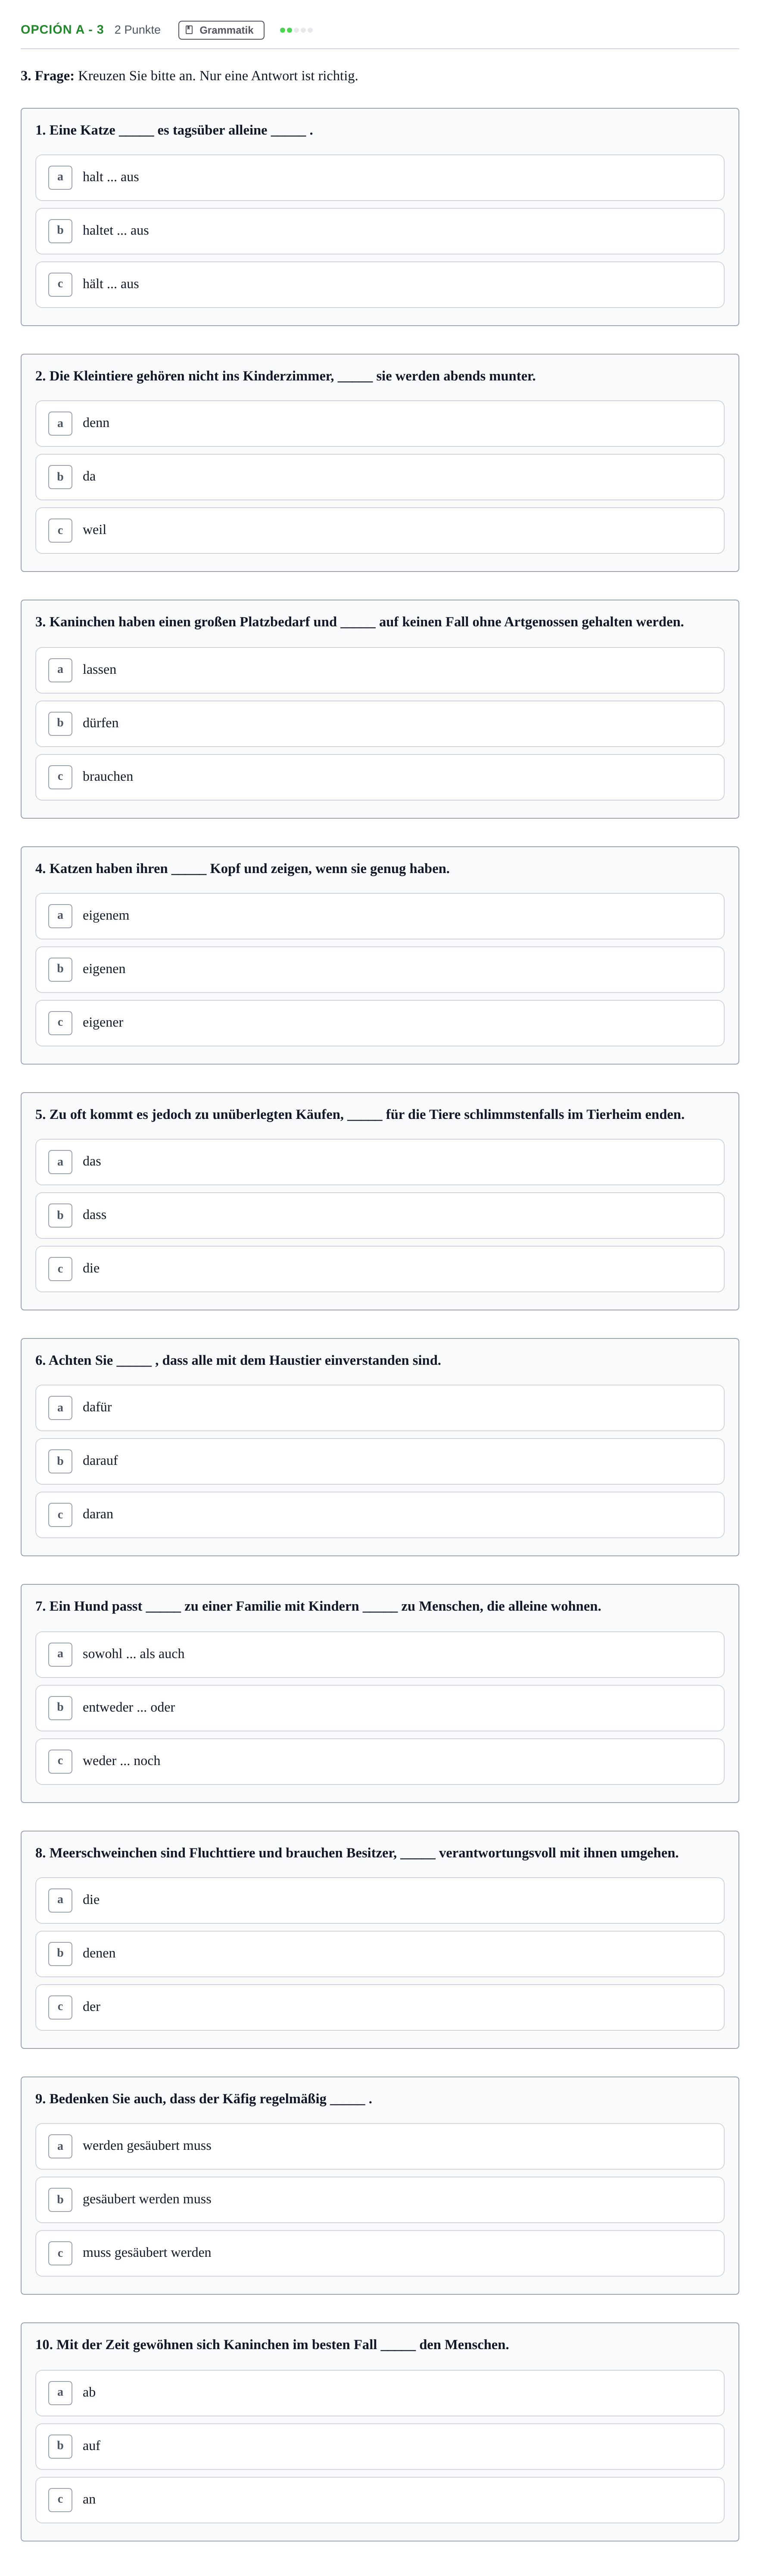Select 'daran' option in question 6
The height and width of the screenshot is (2576, 760).
380,1515
